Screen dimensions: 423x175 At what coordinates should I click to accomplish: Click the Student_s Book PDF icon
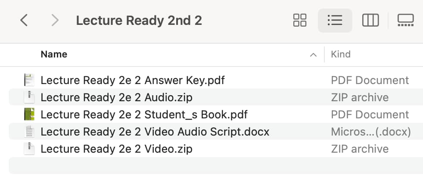tap(29, 115)
